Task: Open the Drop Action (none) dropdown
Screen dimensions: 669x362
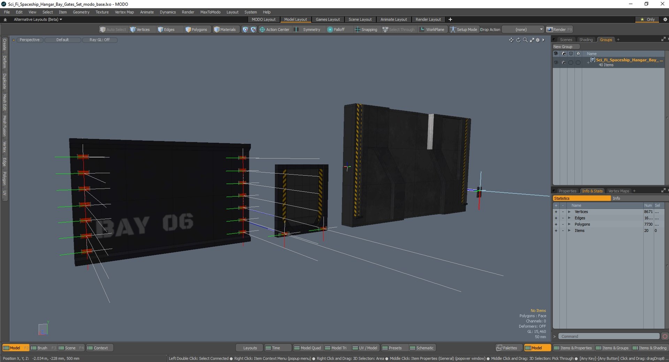Action: click(523, 30)
